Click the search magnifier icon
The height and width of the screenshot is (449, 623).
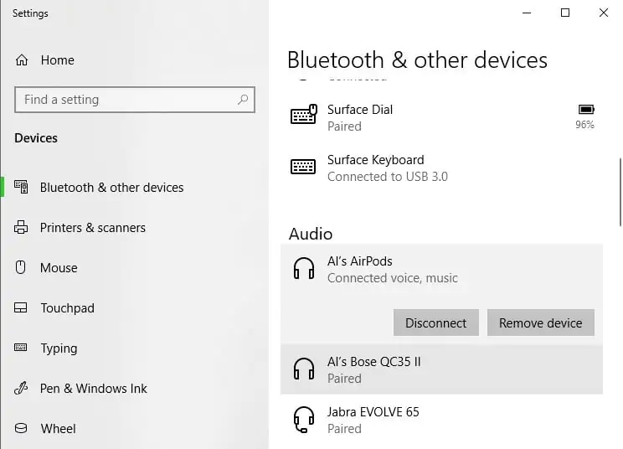[x=243, y=100]
